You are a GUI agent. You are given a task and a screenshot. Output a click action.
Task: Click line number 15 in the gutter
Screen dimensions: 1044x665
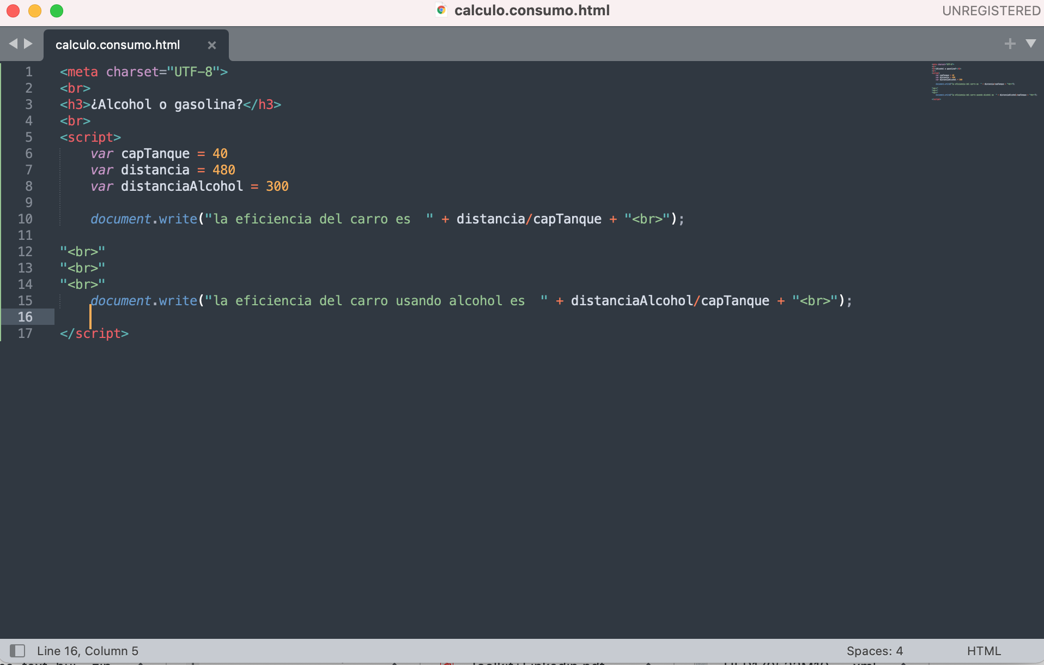[x=25, y=301]
